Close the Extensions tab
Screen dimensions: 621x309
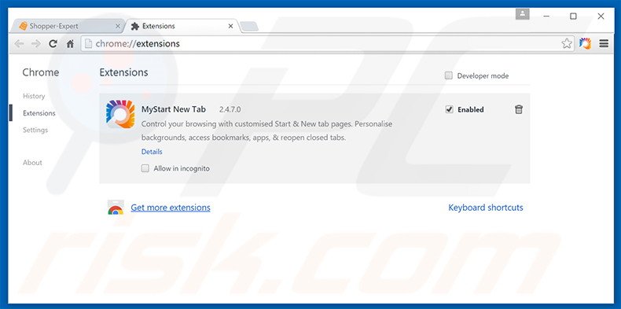pos(230,26)
